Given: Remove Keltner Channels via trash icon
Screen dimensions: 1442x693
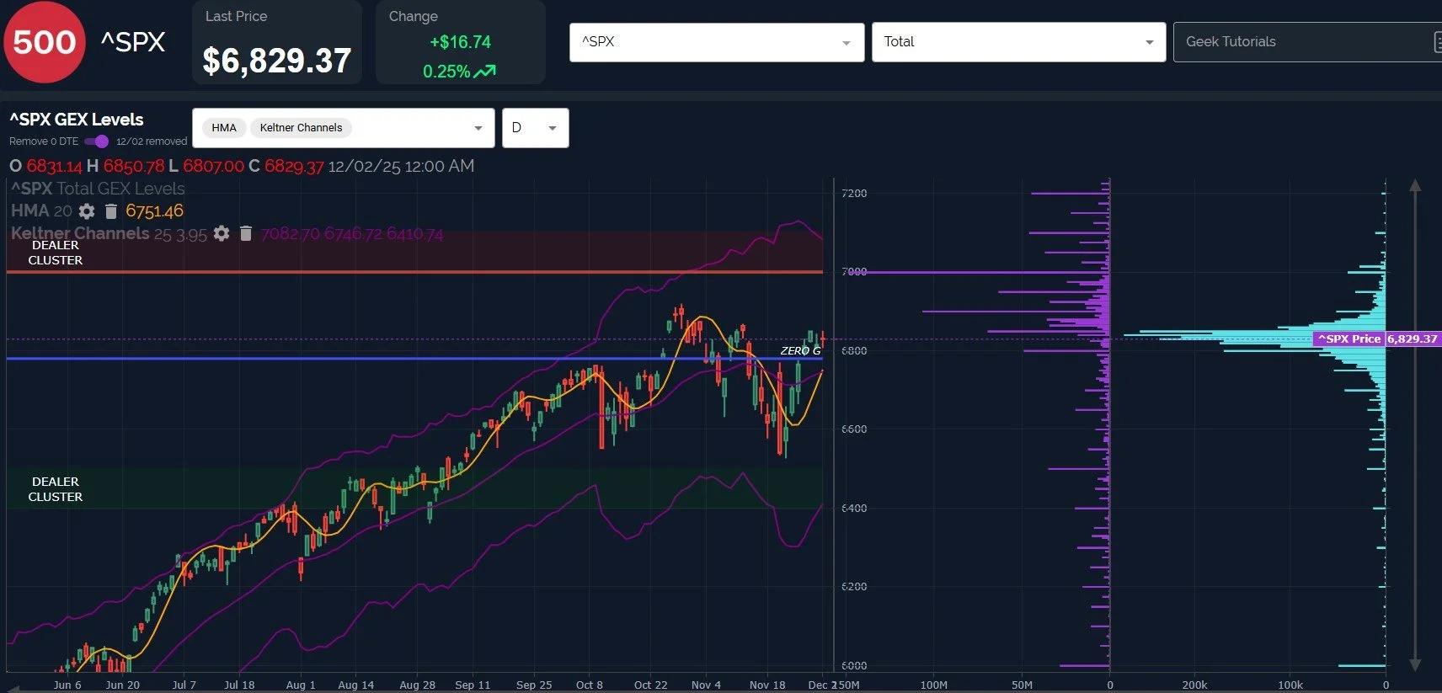Looking at the screenshot, I should (246, 233).
